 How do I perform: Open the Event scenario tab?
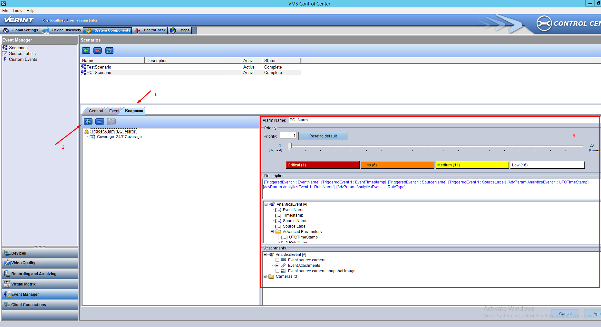tap(114, 111)
